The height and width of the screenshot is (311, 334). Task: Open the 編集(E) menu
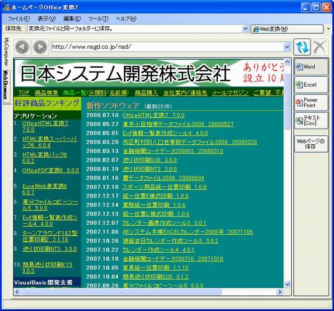click(x=72, y=19)
